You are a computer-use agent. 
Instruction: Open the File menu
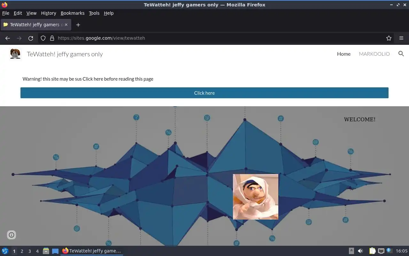point(6,13)
